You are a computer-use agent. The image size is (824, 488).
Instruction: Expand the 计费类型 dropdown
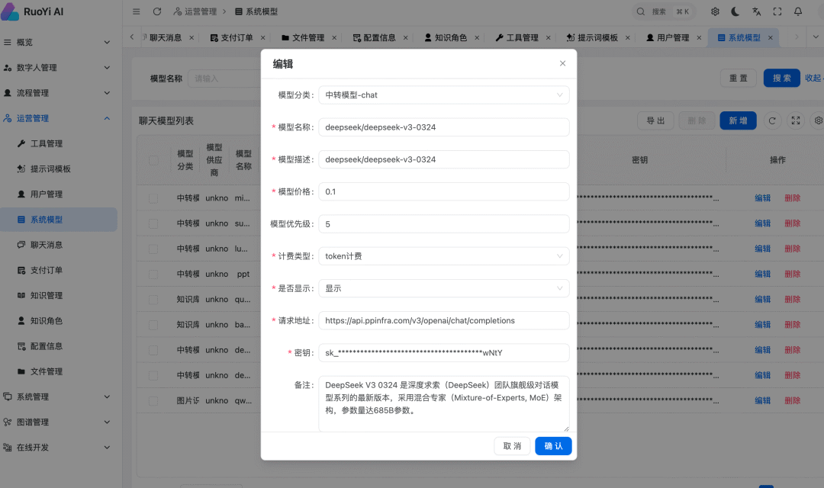point(443,256)
